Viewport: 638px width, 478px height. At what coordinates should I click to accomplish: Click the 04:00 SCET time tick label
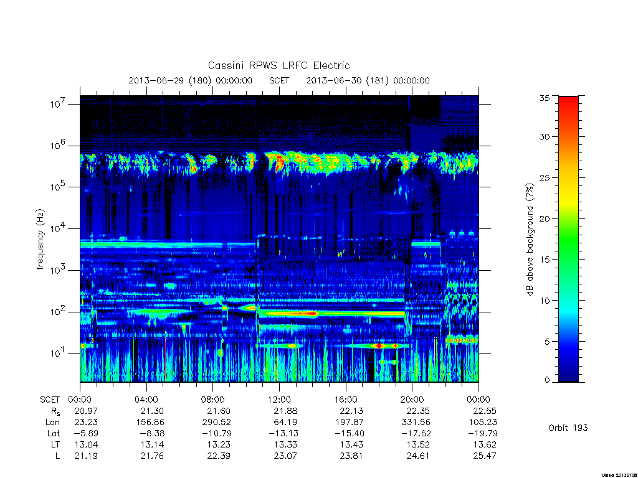[146, 400]
